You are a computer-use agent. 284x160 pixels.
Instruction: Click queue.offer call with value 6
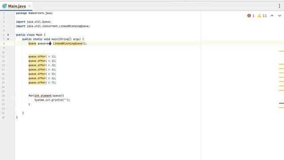[x=42, y=78]
